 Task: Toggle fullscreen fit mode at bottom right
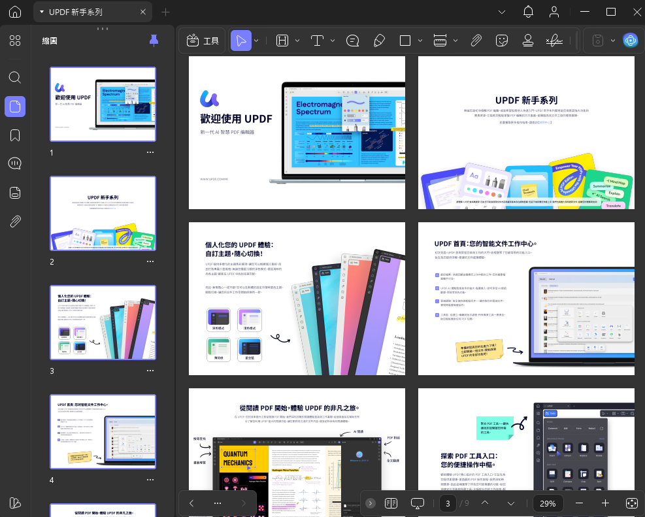coord(631,503)
